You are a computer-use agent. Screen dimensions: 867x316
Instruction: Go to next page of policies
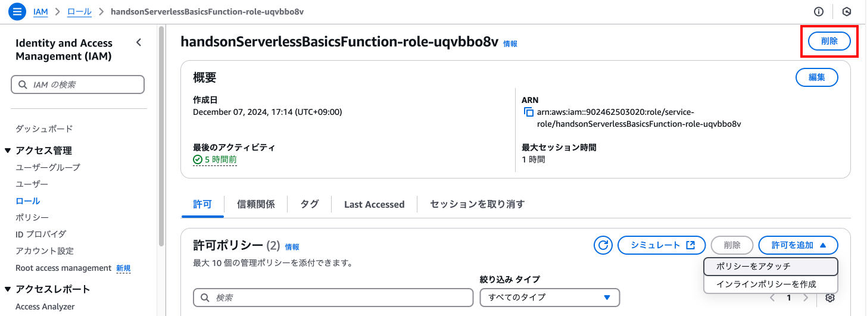pyautogui.click(x=806, y=298)
